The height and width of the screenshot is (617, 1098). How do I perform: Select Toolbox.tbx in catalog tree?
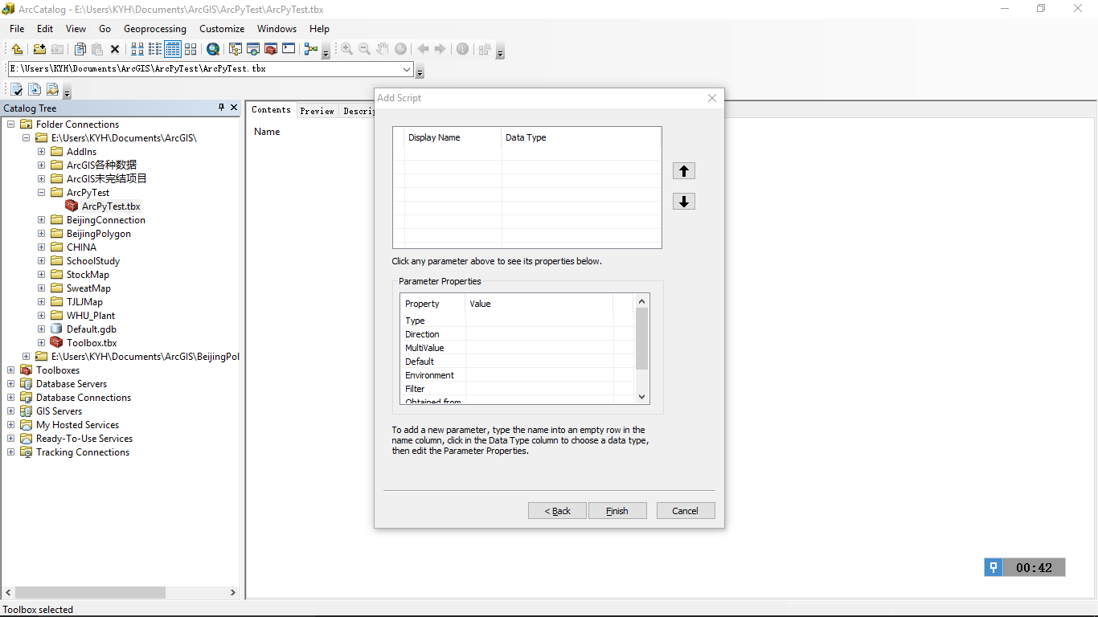pyautogui.click(x=92, y=343)
